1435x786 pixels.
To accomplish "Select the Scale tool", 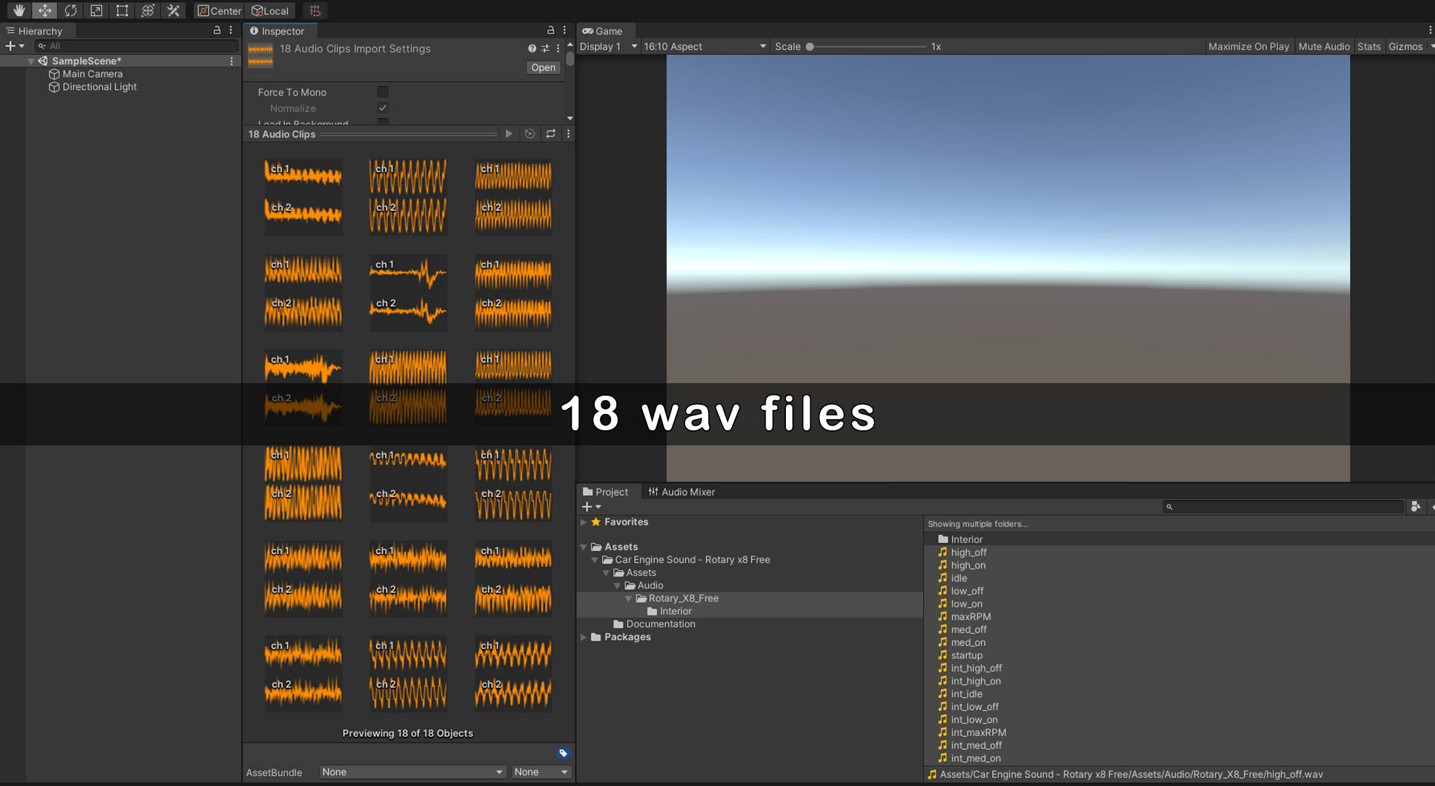I will [x=96, y=10].
